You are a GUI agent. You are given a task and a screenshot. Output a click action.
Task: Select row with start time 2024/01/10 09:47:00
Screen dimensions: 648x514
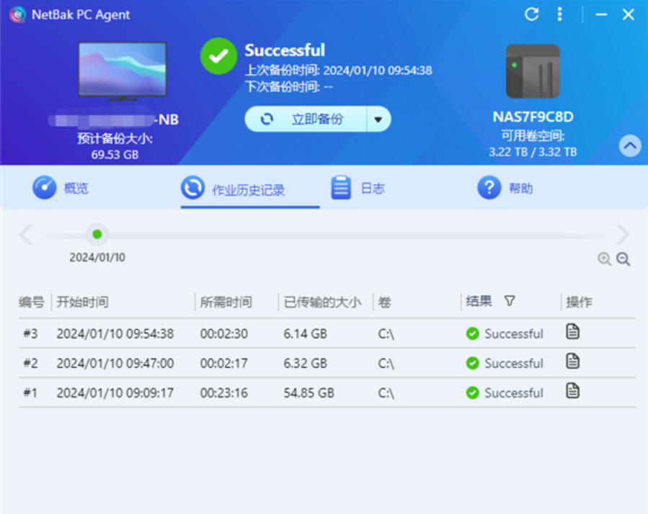point(327,363)
